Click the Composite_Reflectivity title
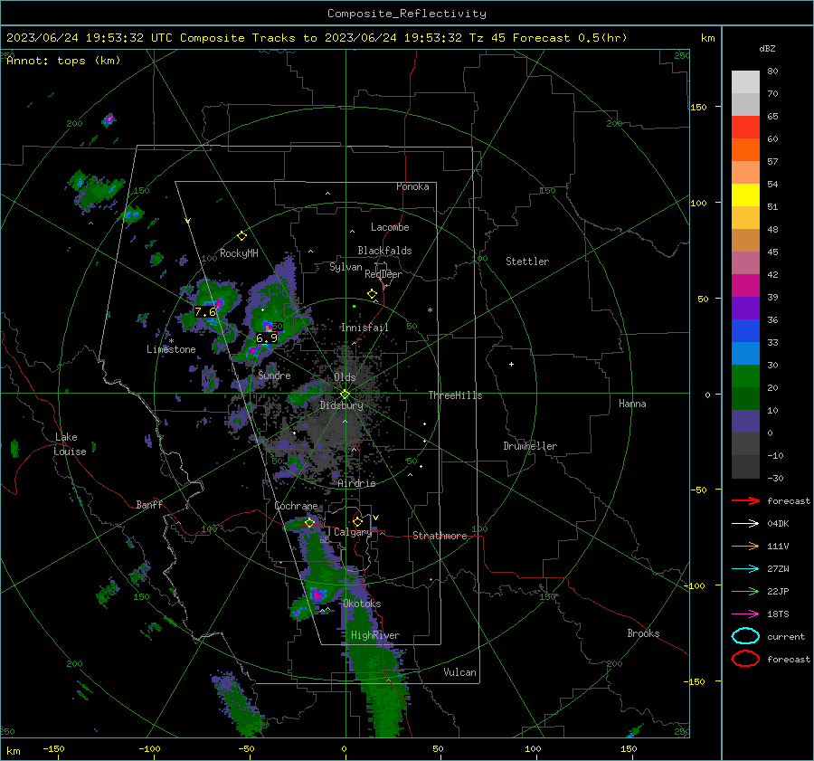The image size is (814, 761). click(406, 14)
